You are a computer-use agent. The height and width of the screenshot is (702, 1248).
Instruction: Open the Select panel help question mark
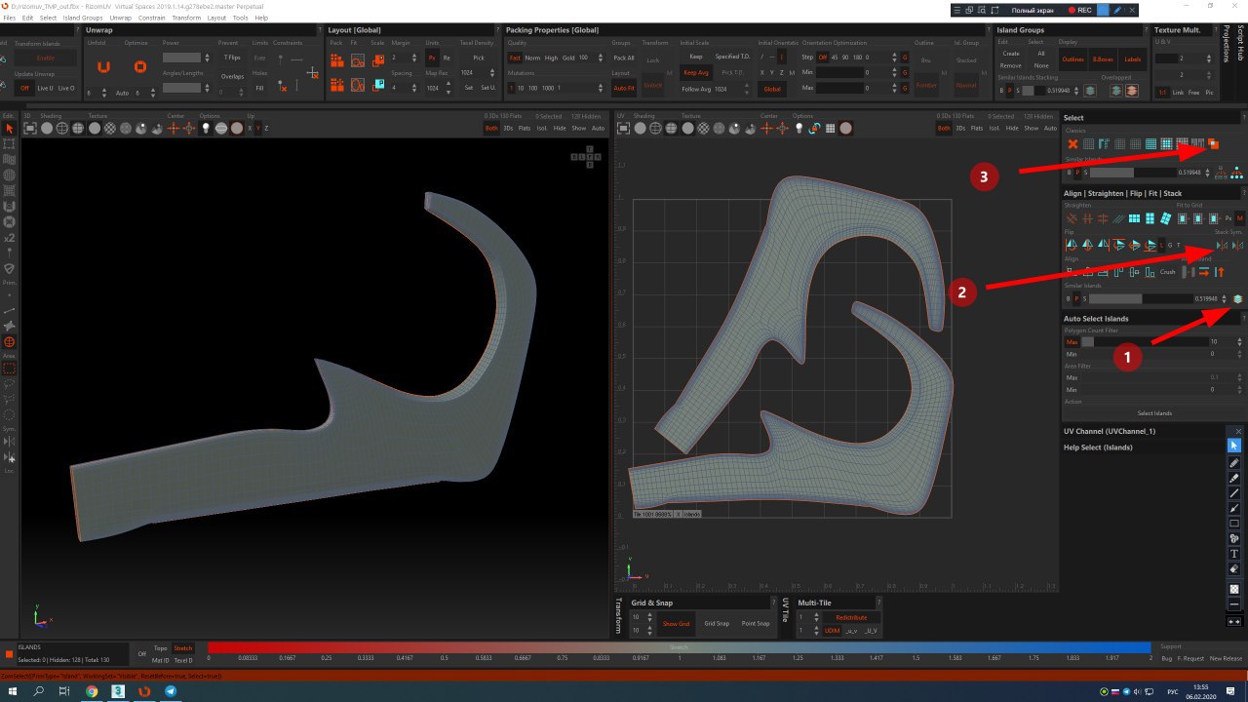click(x=1243, y=118)
